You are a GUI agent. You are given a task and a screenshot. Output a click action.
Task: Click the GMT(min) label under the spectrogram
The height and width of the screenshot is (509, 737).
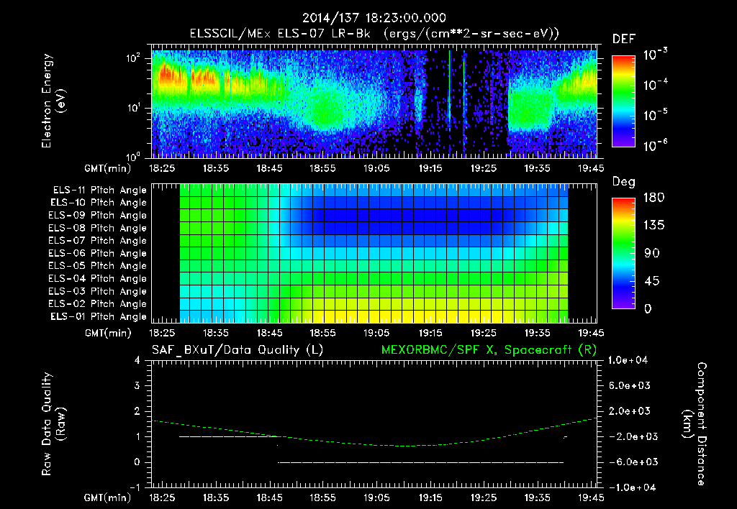coord(108,168)
